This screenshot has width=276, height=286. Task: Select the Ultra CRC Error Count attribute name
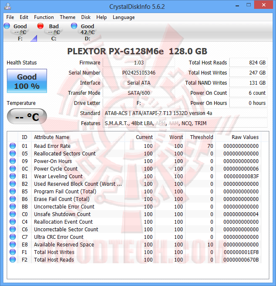58,237
